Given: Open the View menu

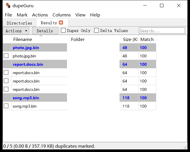Looking at the screenshot, I should (x=80, y=15).
